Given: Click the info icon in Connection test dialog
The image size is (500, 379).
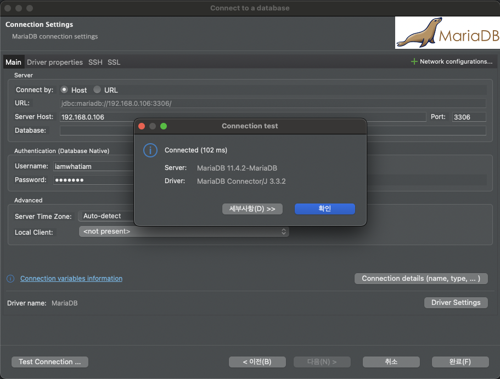Looking at the screenshot, I should [x=150, y=150].
